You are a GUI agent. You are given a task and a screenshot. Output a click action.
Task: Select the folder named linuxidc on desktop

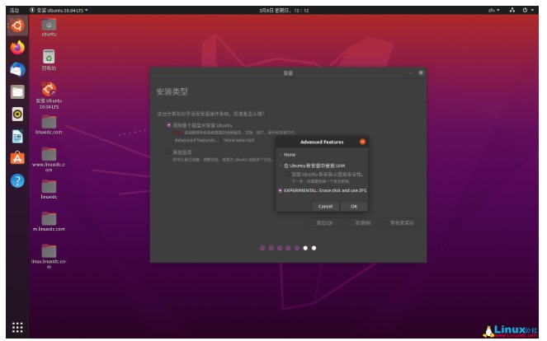[x=49, y=189]
